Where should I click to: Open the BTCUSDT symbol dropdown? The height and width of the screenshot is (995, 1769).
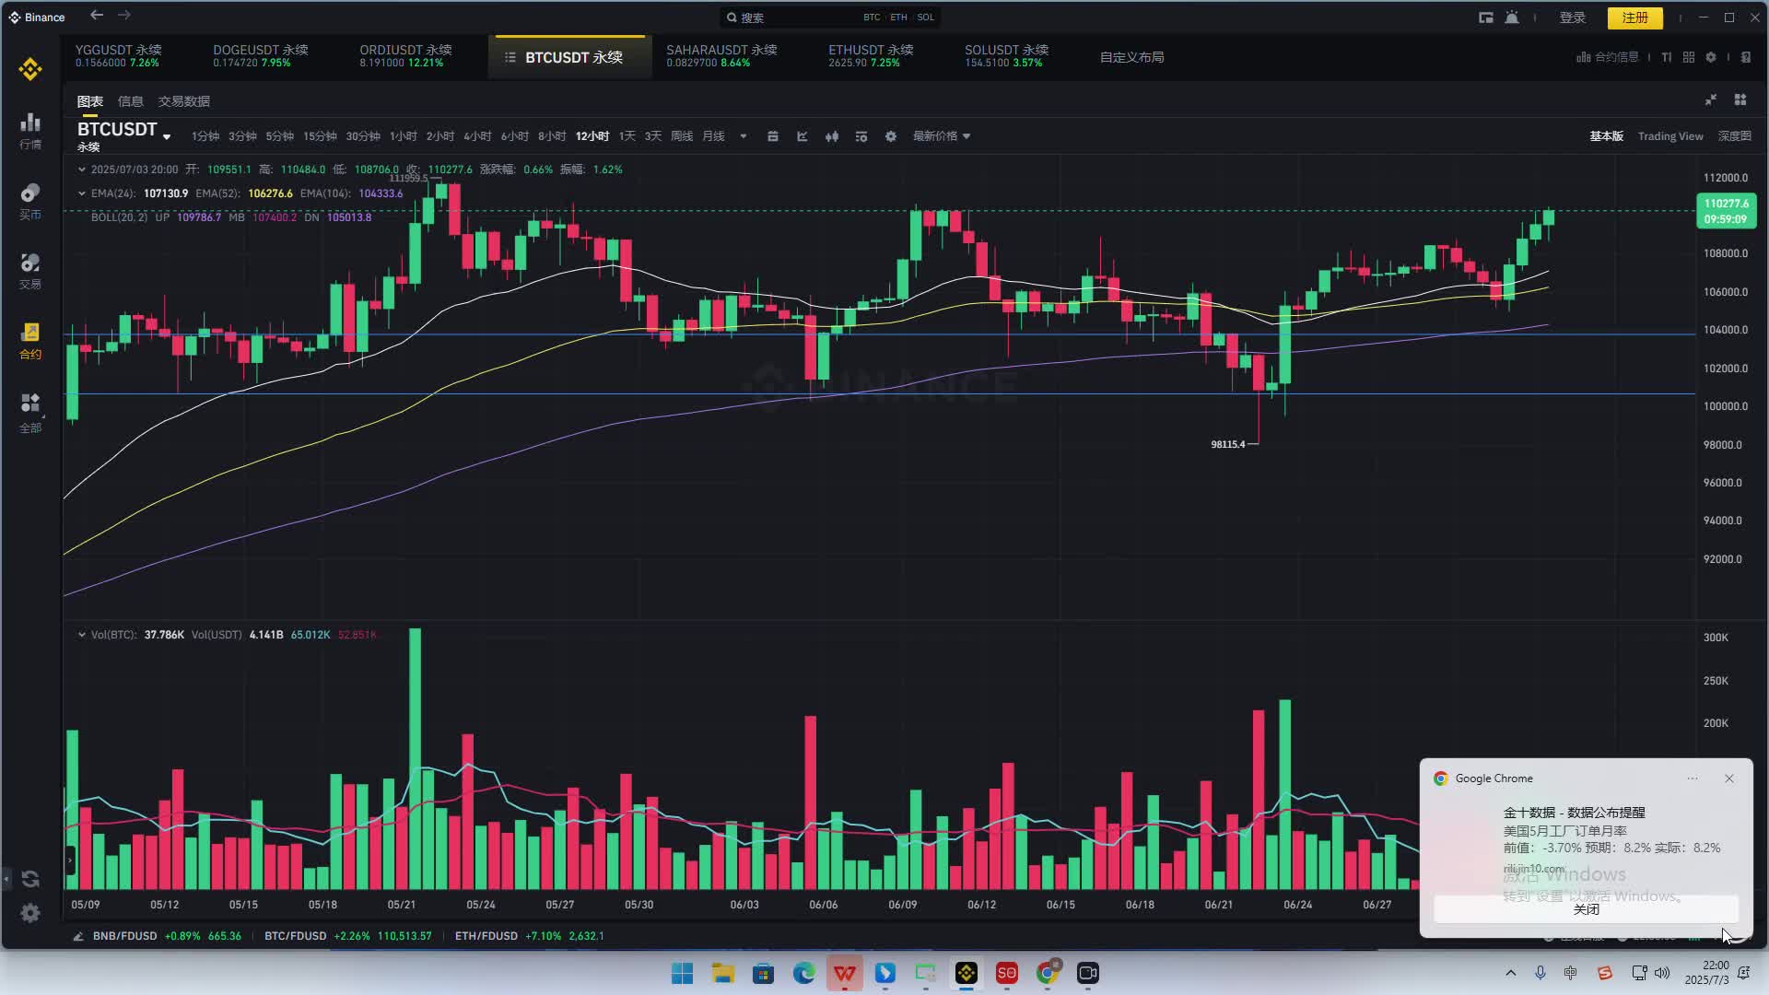coord(167,135)
